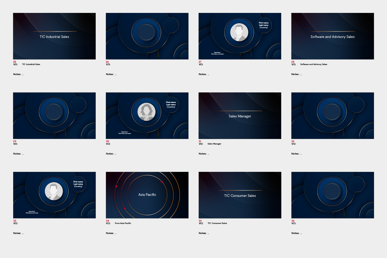The width and height of the screenshot is (387, 258).
Task: Click frame number 28 label
Action: [293, 62]
